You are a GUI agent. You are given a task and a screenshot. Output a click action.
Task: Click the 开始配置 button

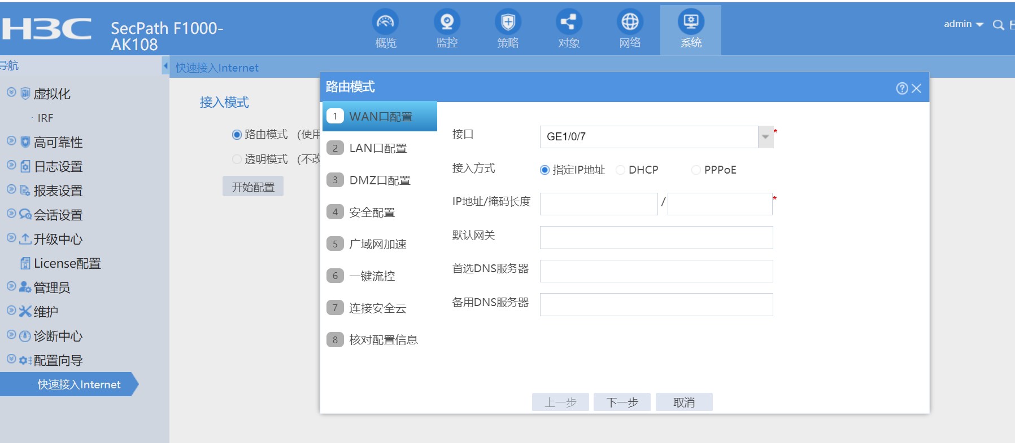[x=253, y=187]
